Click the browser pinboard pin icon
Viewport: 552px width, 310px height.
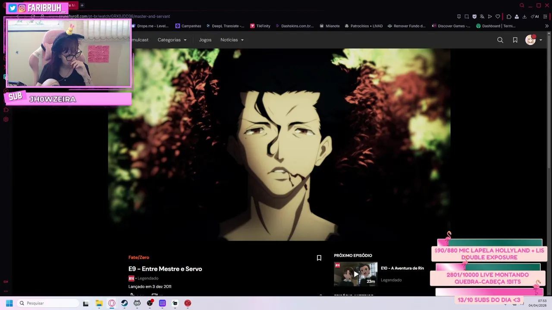pyautogui.click(x=459, y=16)
